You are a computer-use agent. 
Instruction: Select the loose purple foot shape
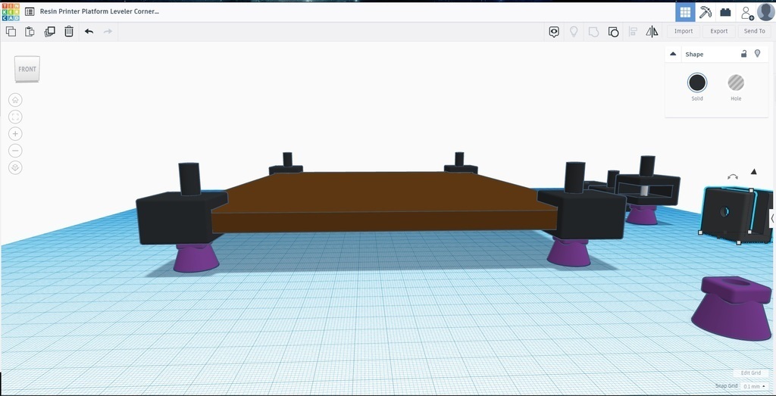coord(733,307)
